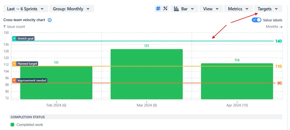Click the COMPLETION STATUS legend header

pyautogui.click(x=28, y=117)
